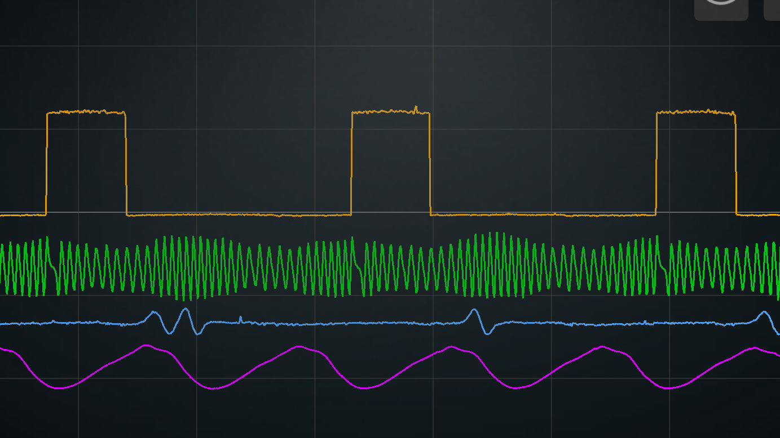Select the blue pulse waveform trace
This screenshot has width=780, height=438.
pyautogui.click(x=390, y=323)
